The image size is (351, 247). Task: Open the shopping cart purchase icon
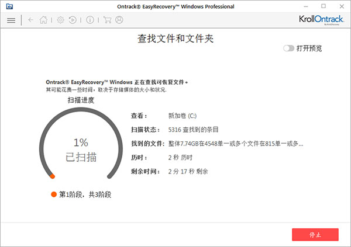(x=107, y=20)
